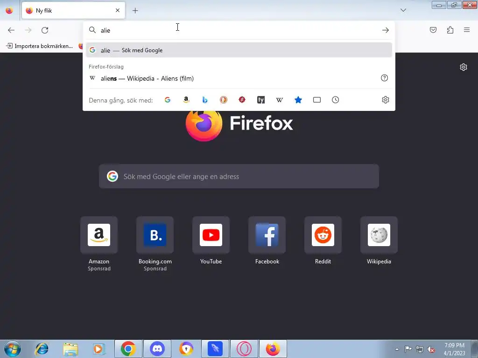Screen dimensions: 478x358
Task: Open the Action Center flag icon
Action: 408,349
